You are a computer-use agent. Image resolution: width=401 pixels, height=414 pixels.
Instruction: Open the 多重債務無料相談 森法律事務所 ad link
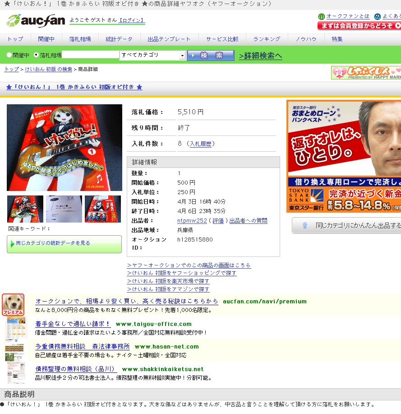coord(83,346)
